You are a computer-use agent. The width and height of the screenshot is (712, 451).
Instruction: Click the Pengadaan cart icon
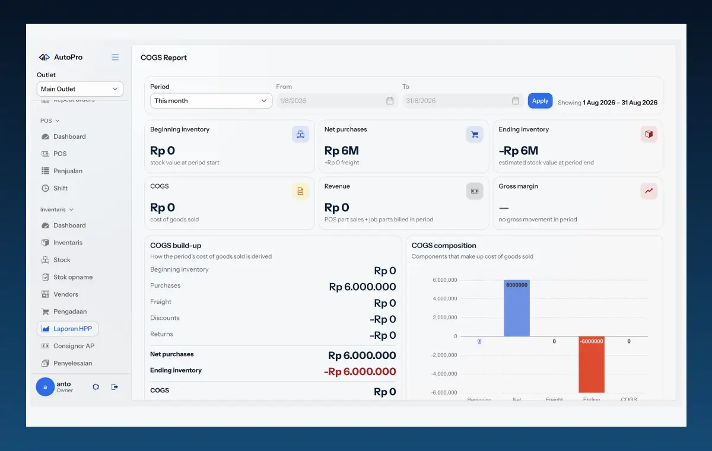coord(45,312)
